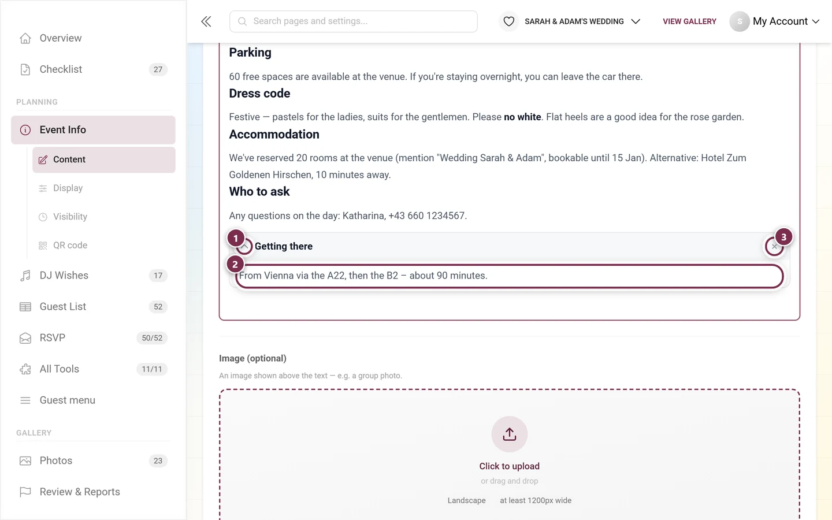The width and height of the screenshot is (832, 520).
Task: Click the Parking heading
Action: pyautogui.click(x=250, y=53)
